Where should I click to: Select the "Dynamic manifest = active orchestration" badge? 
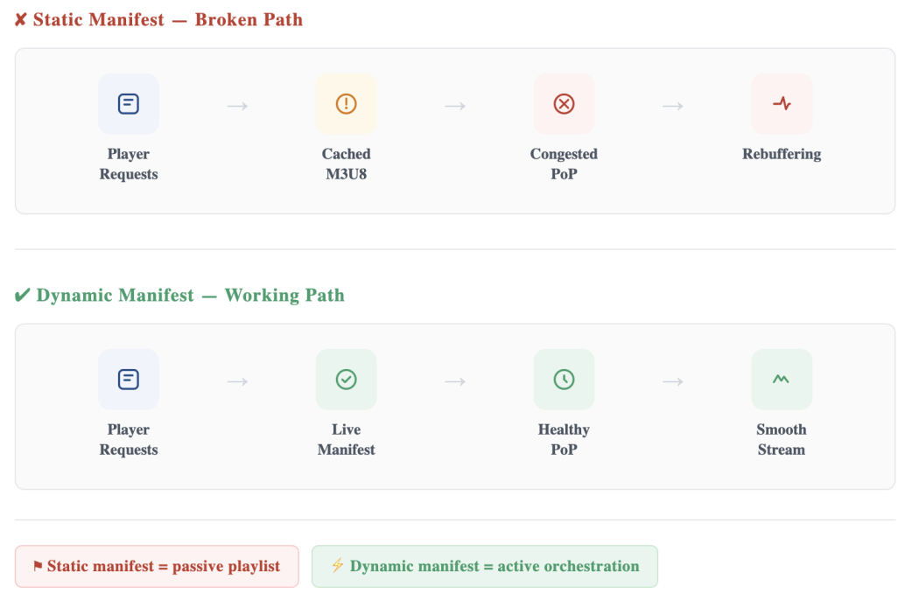(x=484, y=567)
